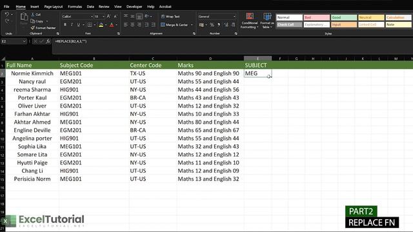
Task: Select Middle Align icon
Action: tap(132, 16)
